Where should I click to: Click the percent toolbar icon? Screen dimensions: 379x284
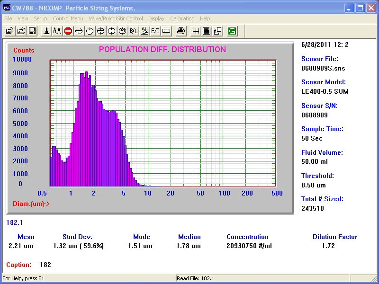point(144,31)
